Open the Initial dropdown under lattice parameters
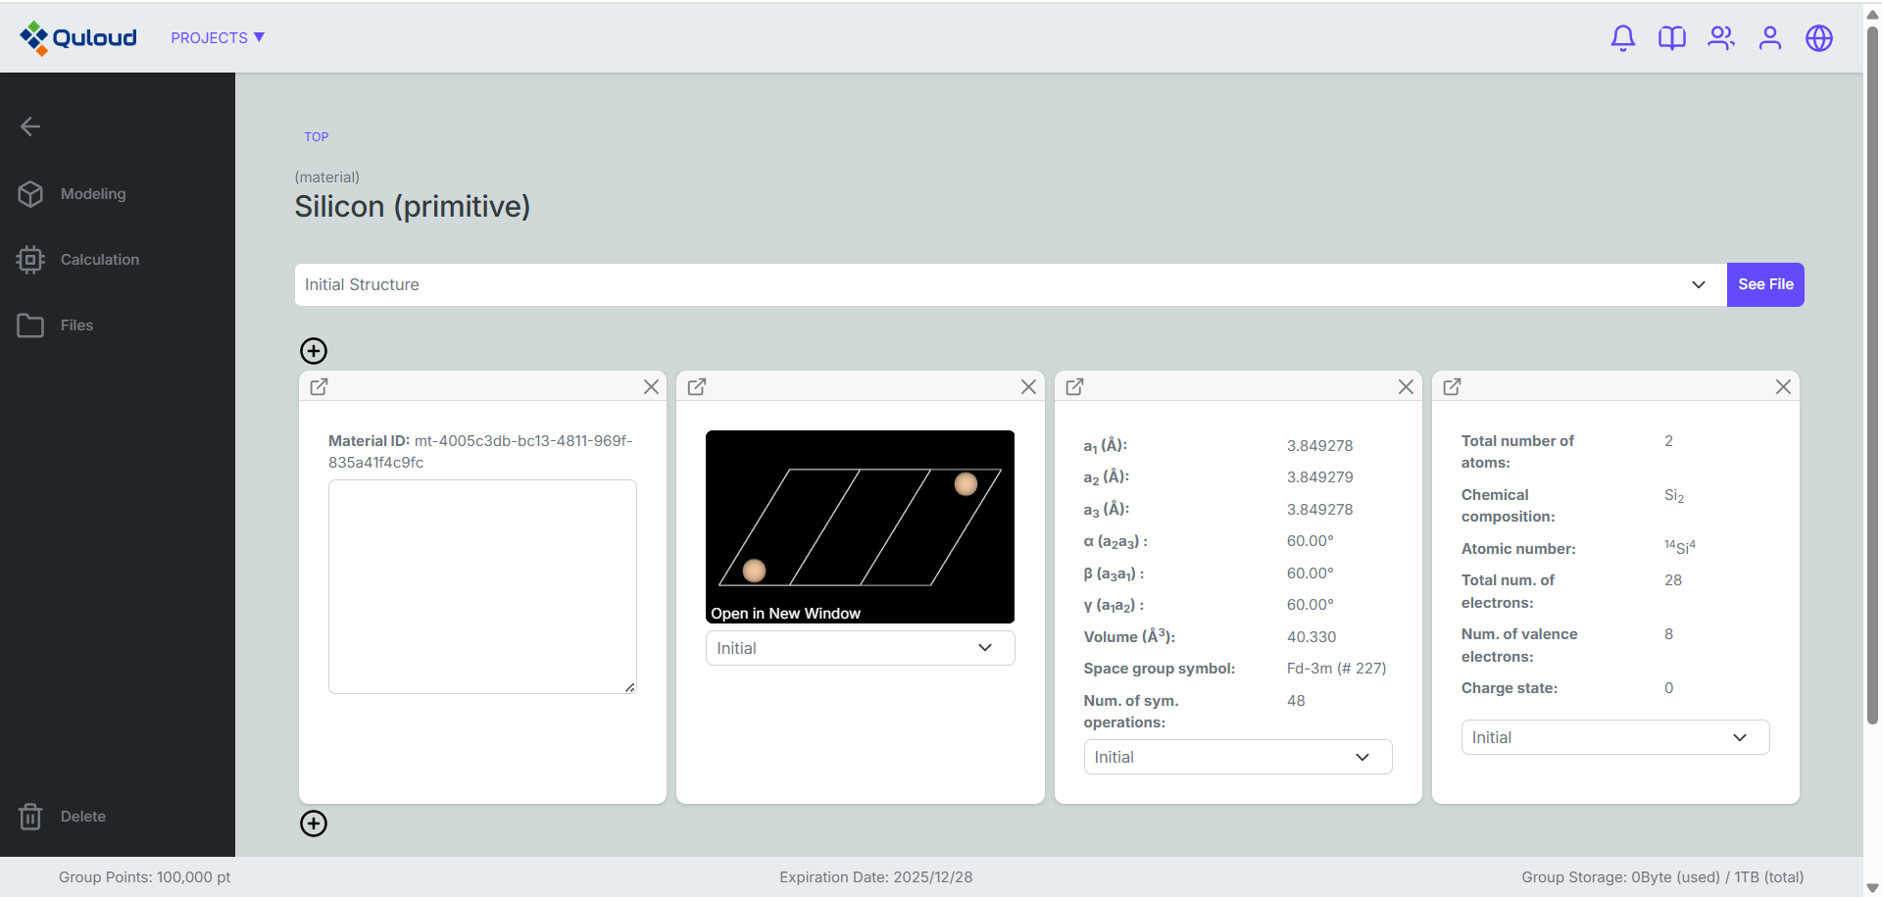Image resolution: width=1882 pixels, height=897 pixels. pyautogui.click(x=1237, y=757)
